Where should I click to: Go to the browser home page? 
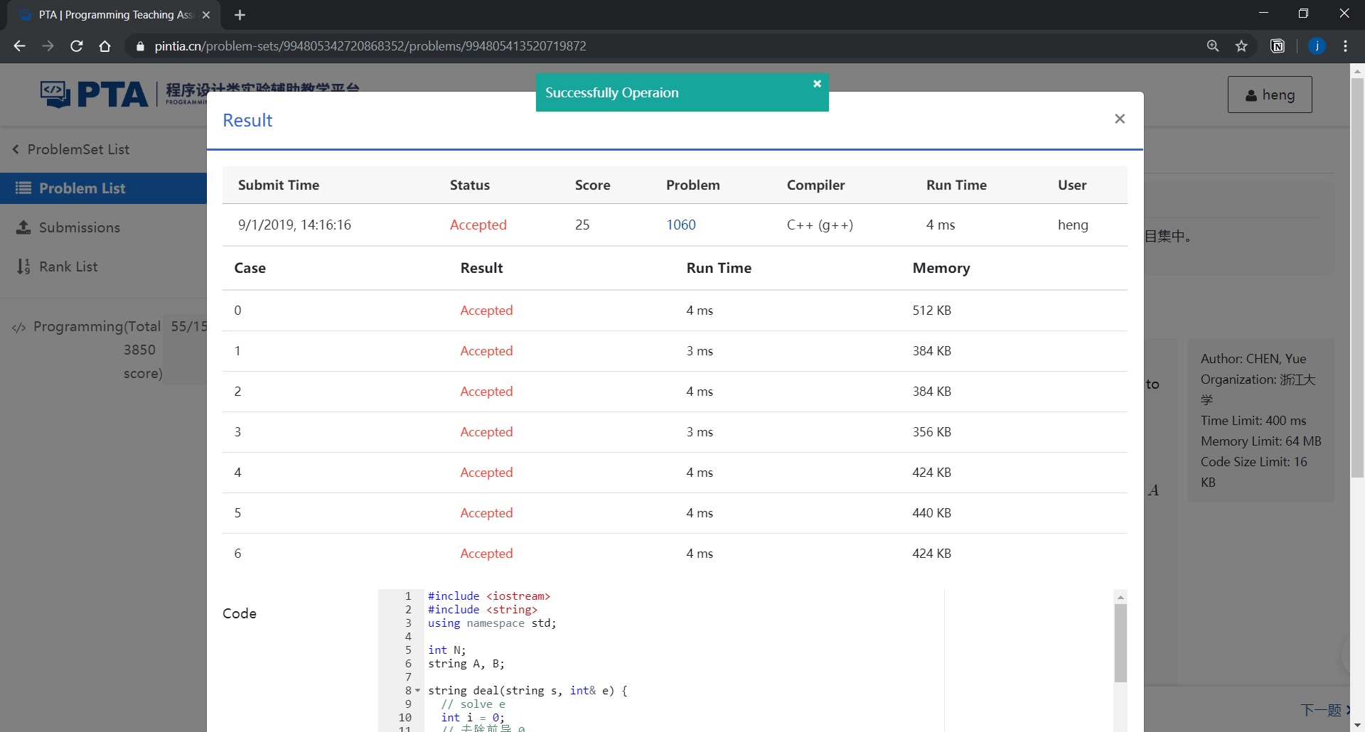105,46
